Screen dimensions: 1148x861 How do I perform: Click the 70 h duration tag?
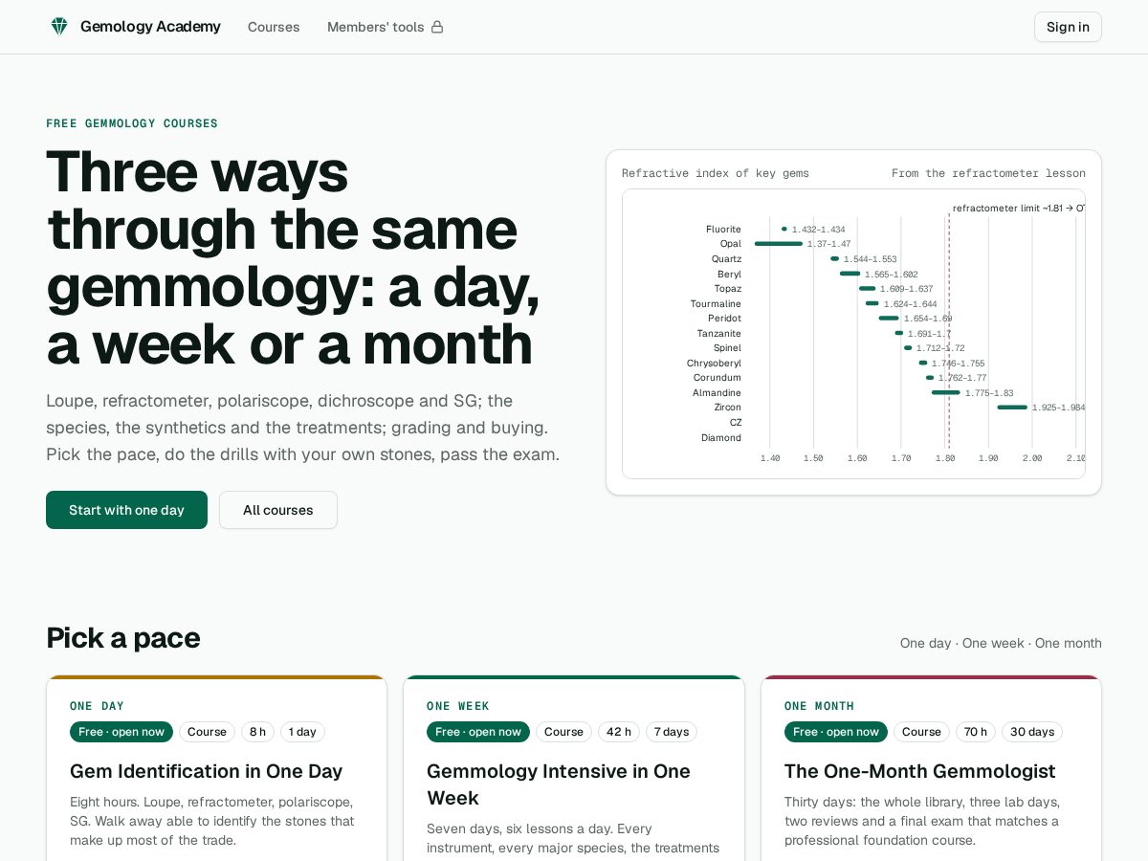(976, 732)
